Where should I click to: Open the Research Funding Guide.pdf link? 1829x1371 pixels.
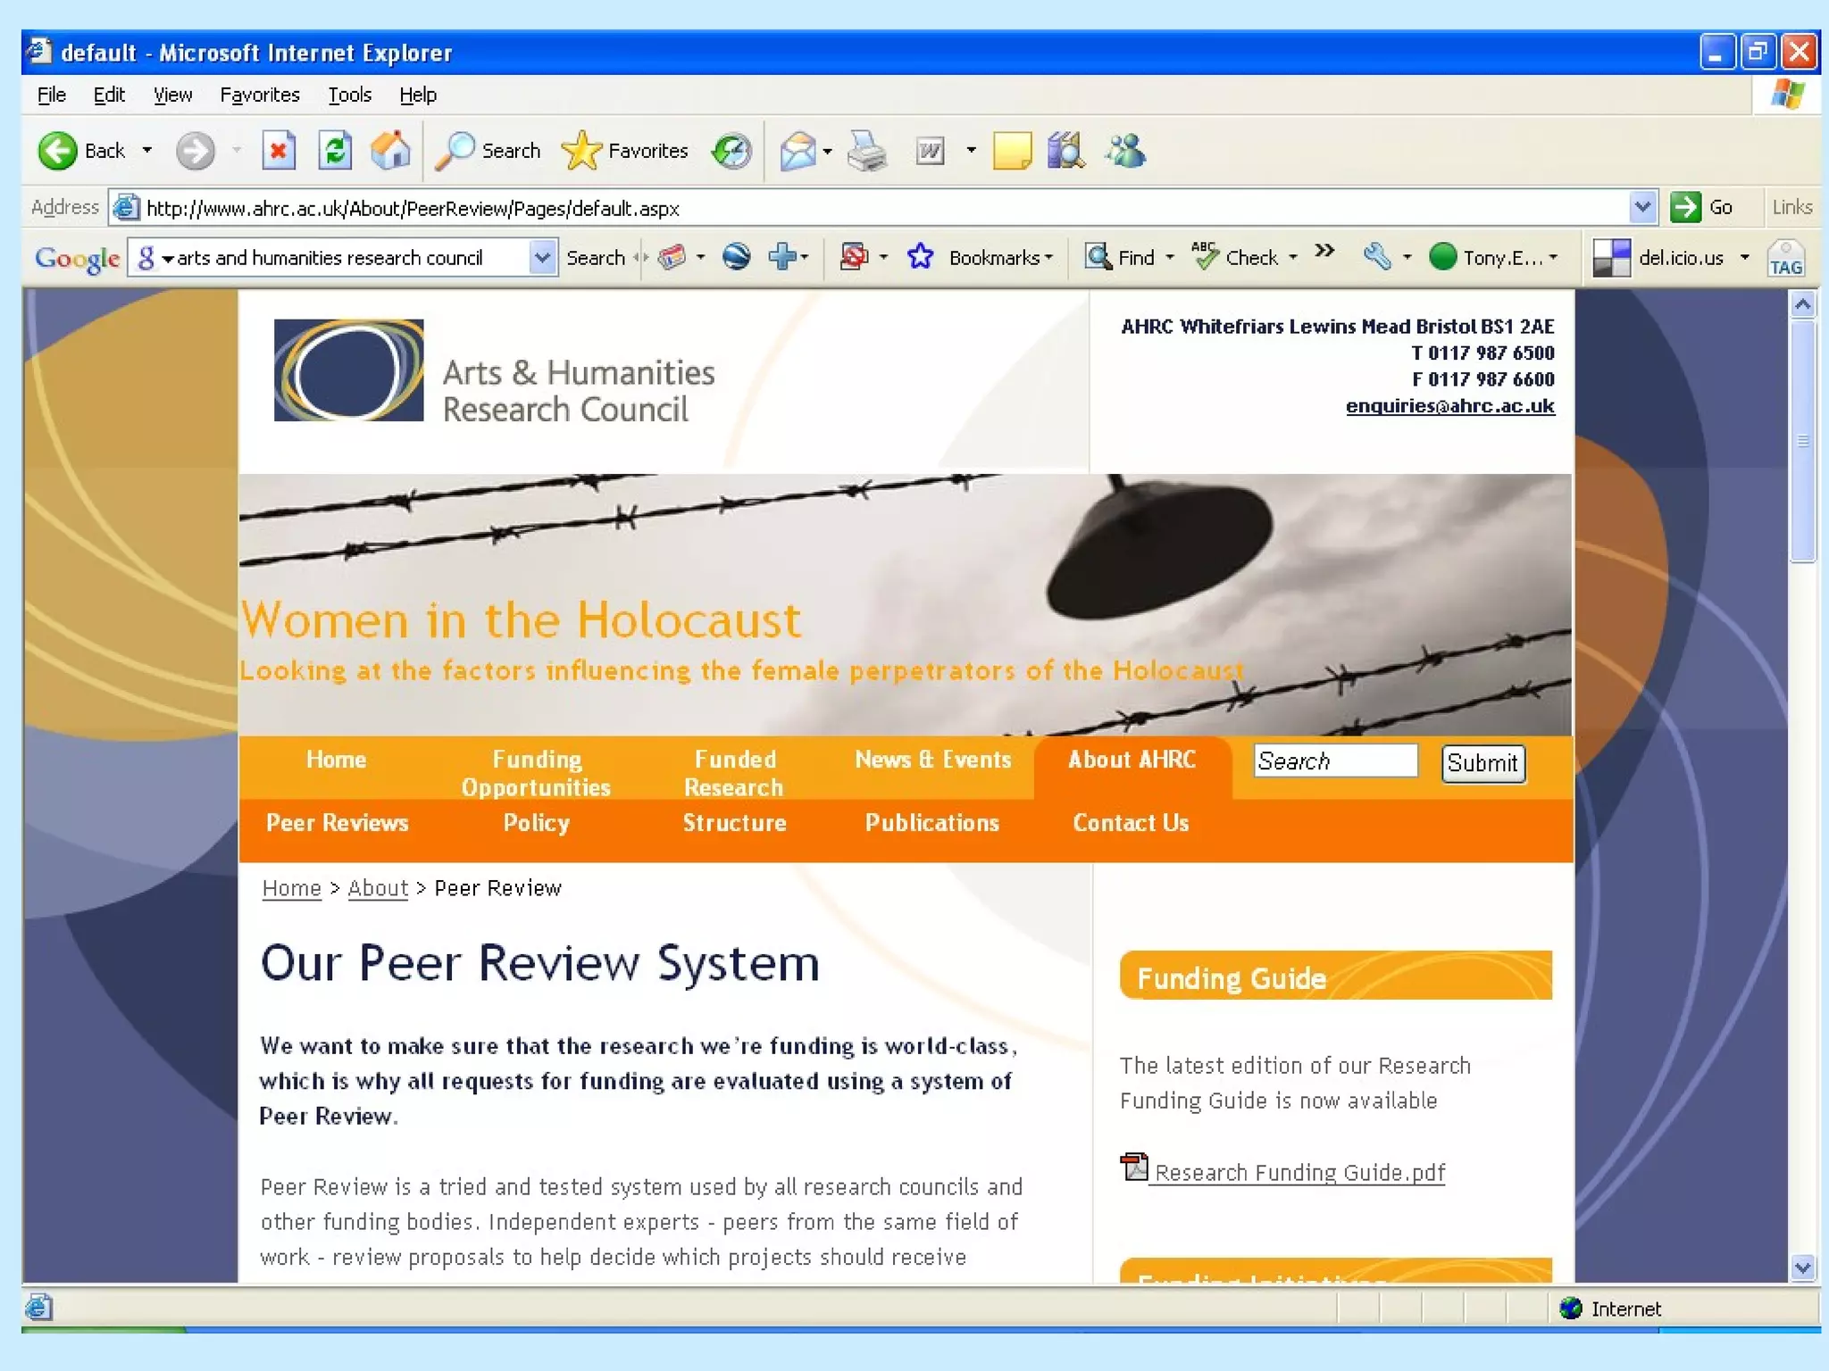point(1299,1172)
